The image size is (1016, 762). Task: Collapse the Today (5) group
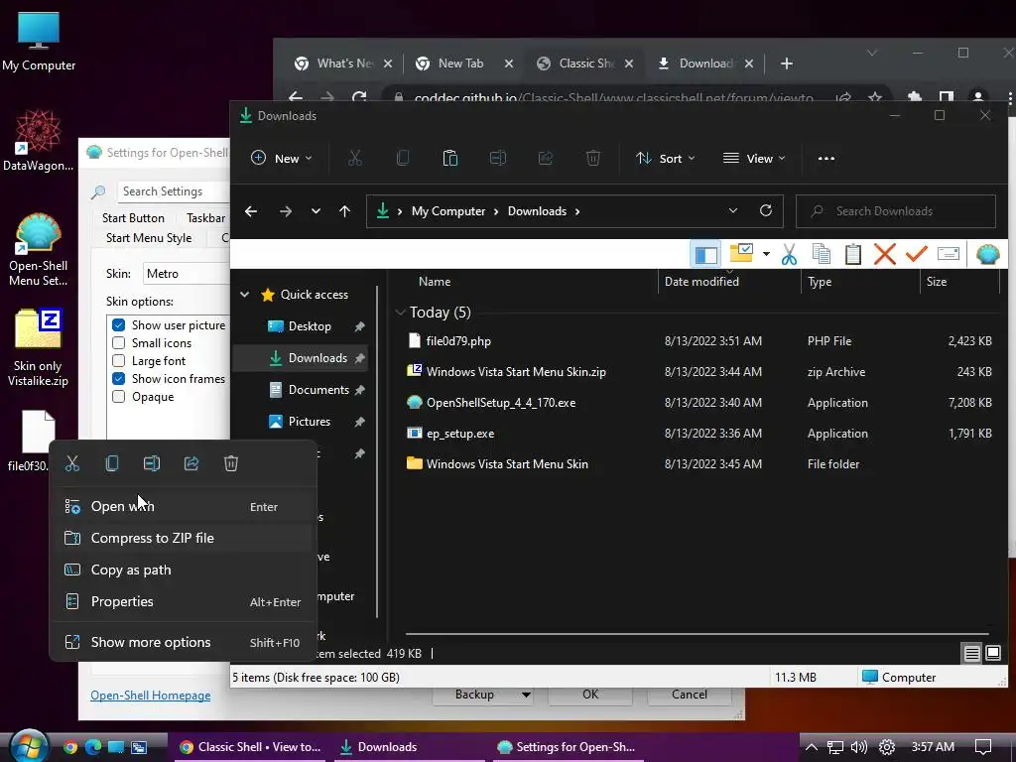(400, 313)
